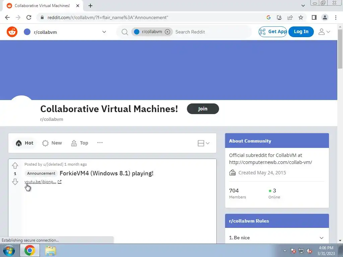
Task: Click the install app icon in address bar
Action: (x=279, y=17)
